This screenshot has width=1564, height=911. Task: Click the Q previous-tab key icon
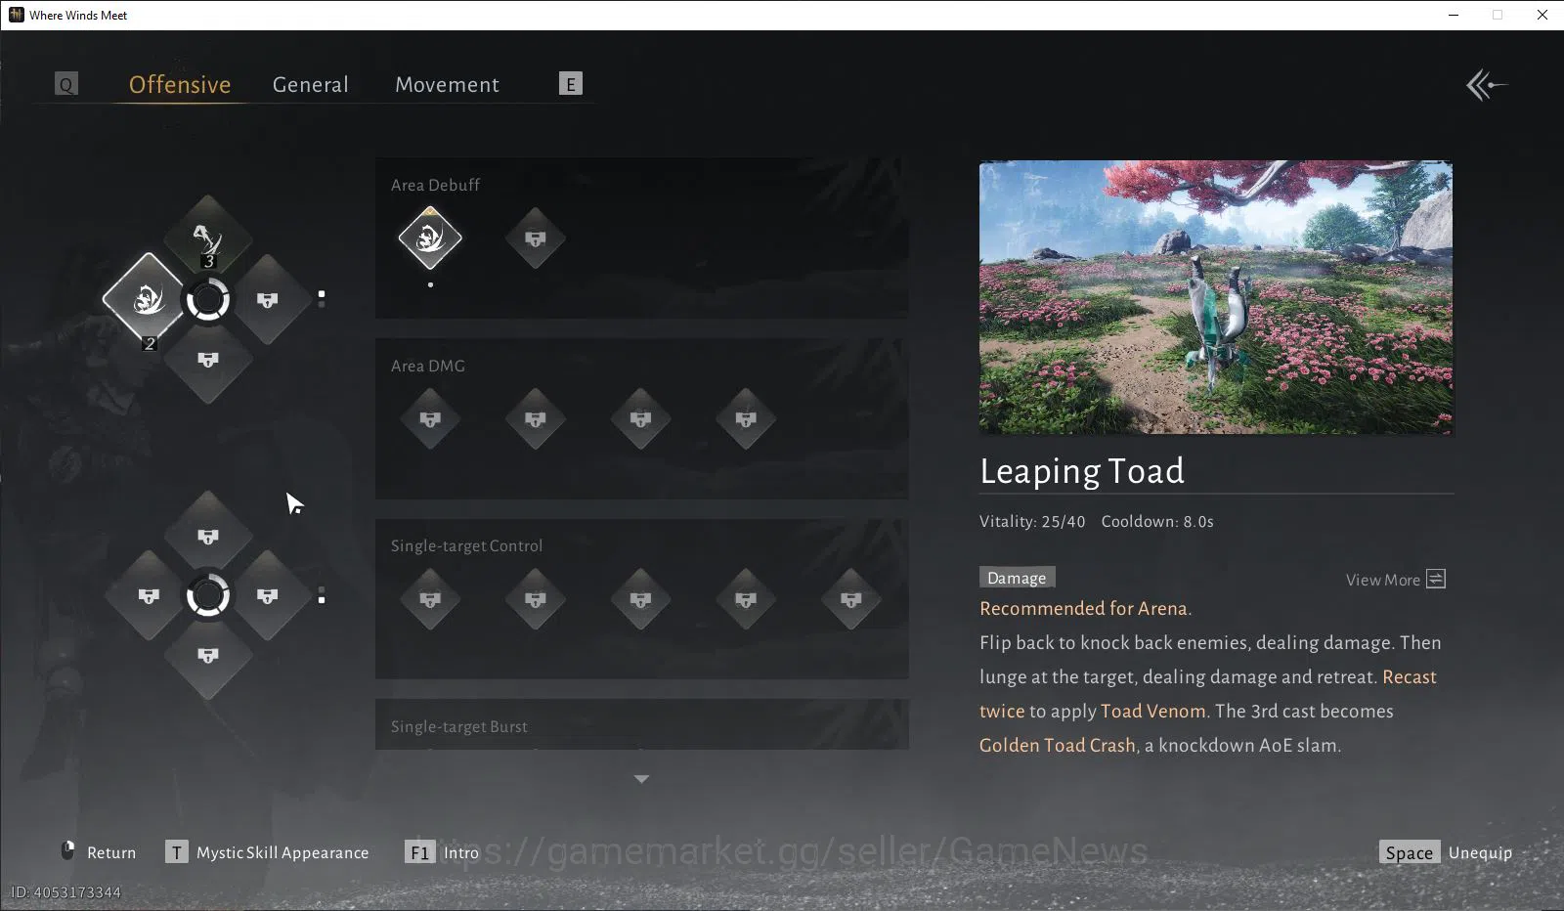coord(65,84)
